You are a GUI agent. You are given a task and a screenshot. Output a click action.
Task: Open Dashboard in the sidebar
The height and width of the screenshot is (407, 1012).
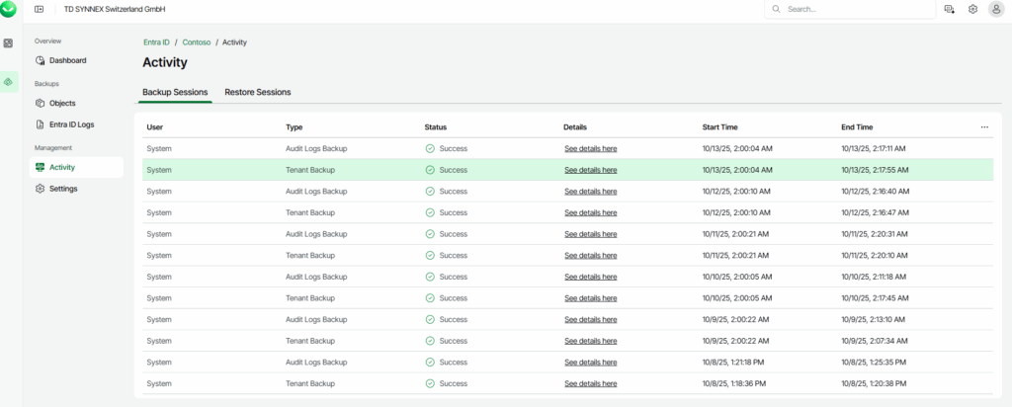(67, 60)
